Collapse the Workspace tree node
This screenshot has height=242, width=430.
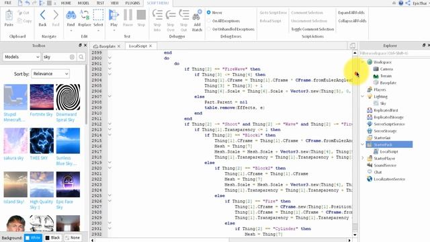tap(363, 62)
